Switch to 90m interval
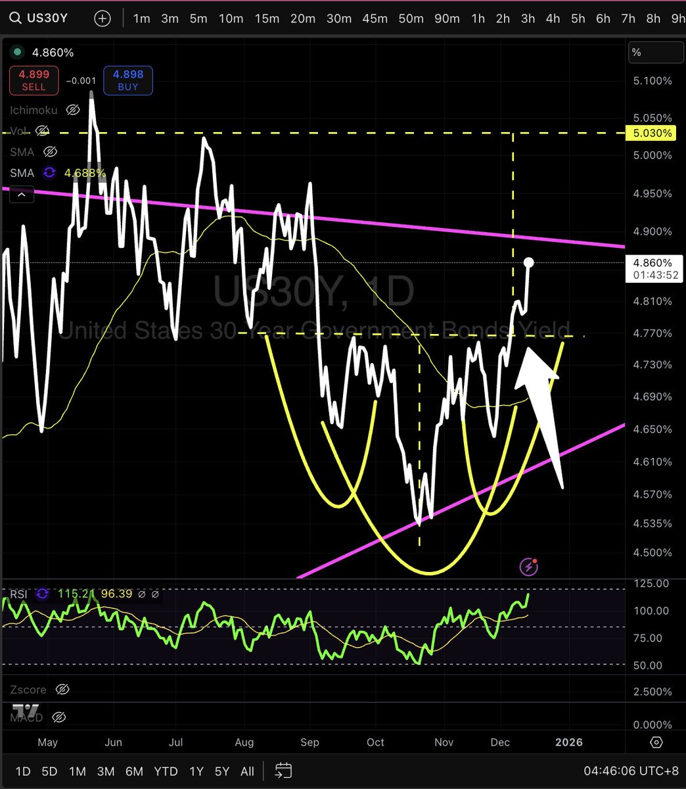This screenshot has height=789, width=686. coord(447,18)
